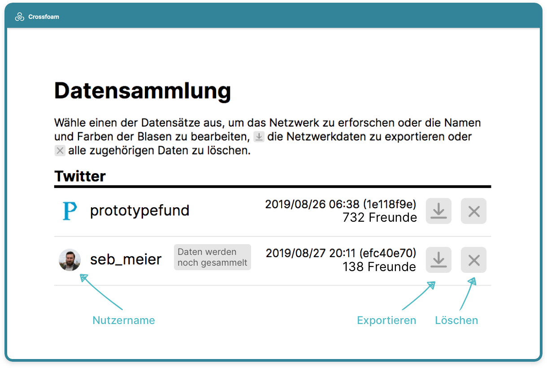This screenshot has width=547, height=368.
Task: Click the 2019/08/27 20:11 timestamp of seb_meier
Action: coord(312,253)
